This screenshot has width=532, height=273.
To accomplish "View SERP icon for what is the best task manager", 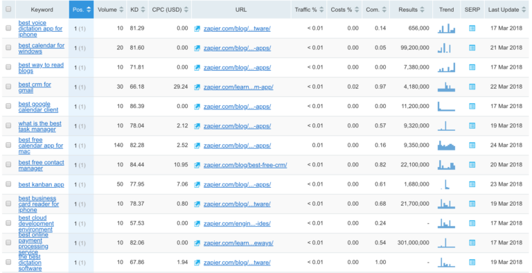I will click(472, 126).
